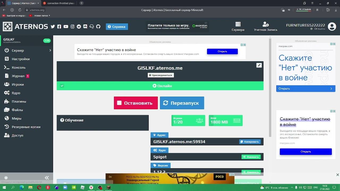Edit the server address pencil icon

coord(259,65)
